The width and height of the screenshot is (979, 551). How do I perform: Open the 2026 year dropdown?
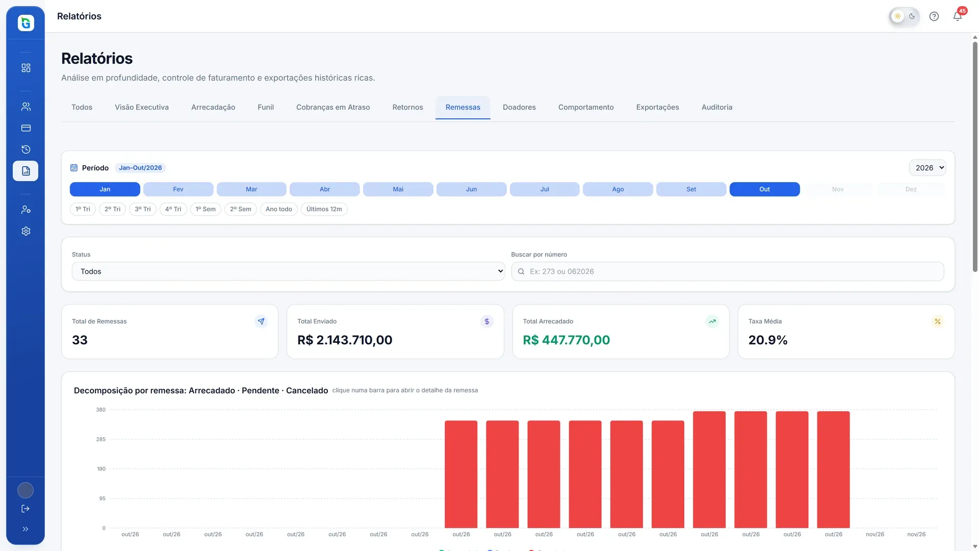928,168
